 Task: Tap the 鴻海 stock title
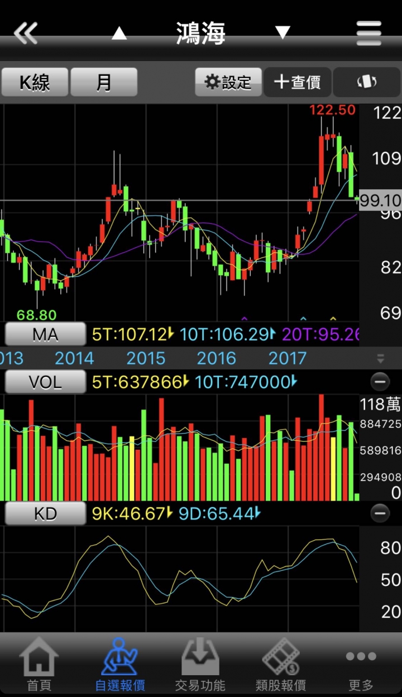[x=201, y=33]
